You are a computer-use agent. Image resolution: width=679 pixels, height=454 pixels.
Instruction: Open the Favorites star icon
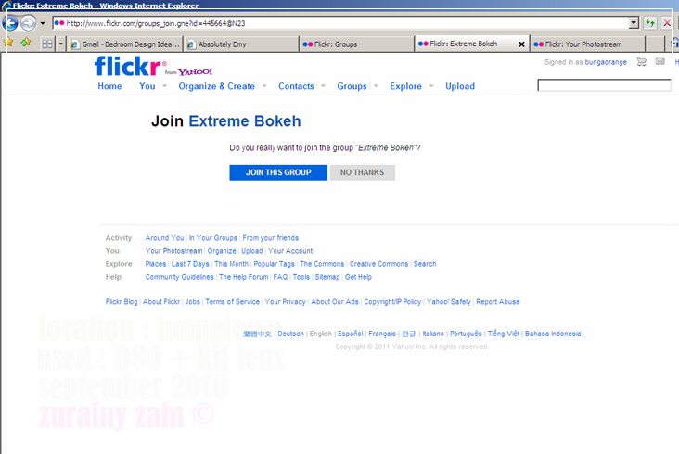pos(7,43)
